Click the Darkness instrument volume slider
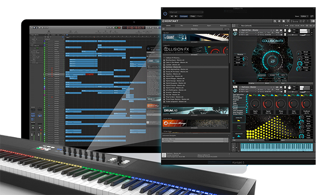 coord(305,92)
